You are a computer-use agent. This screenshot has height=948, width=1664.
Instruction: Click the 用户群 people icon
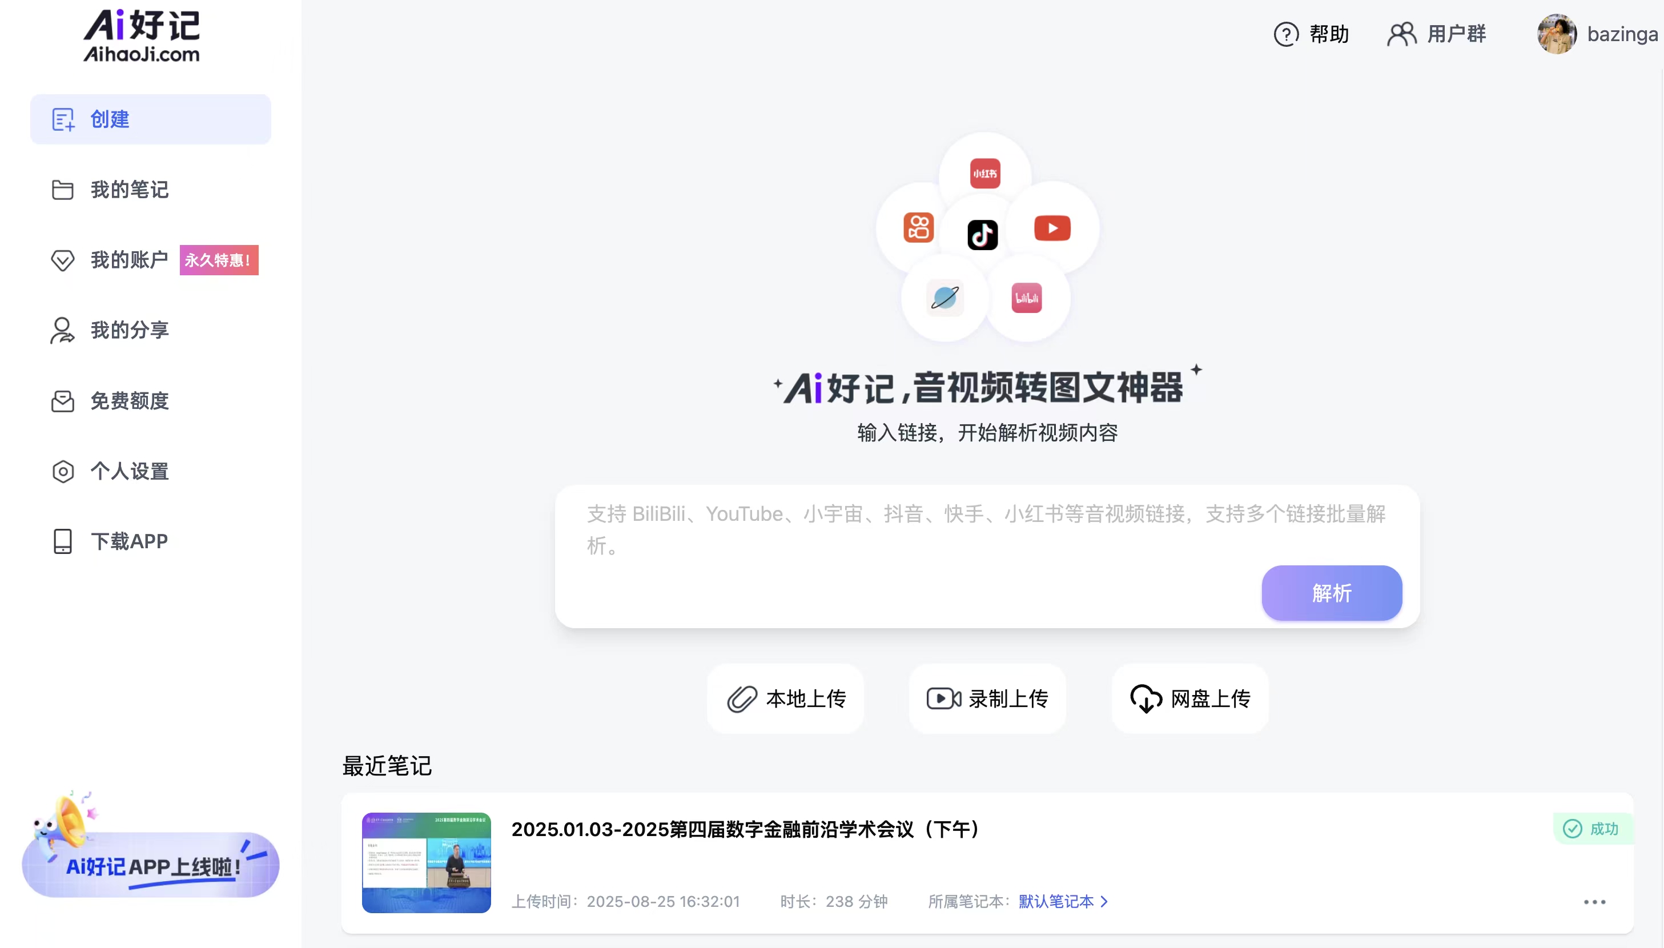1402,34
